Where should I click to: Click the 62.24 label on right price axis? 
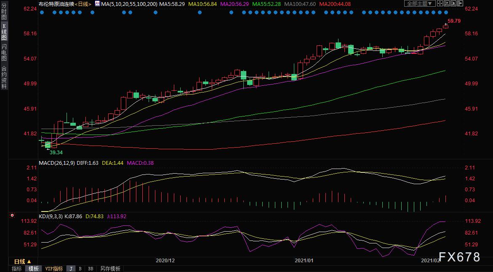(x=471, y=9)
